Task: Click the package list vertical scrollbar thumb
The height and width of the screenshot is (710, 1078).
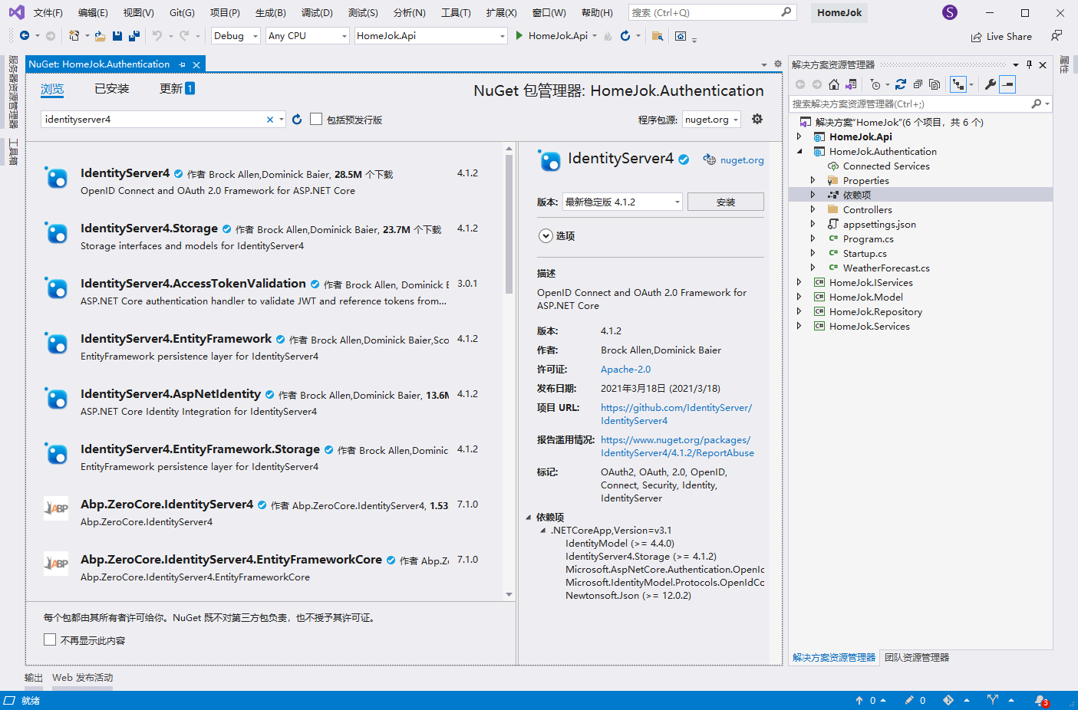Action: [x=509, y=224]
